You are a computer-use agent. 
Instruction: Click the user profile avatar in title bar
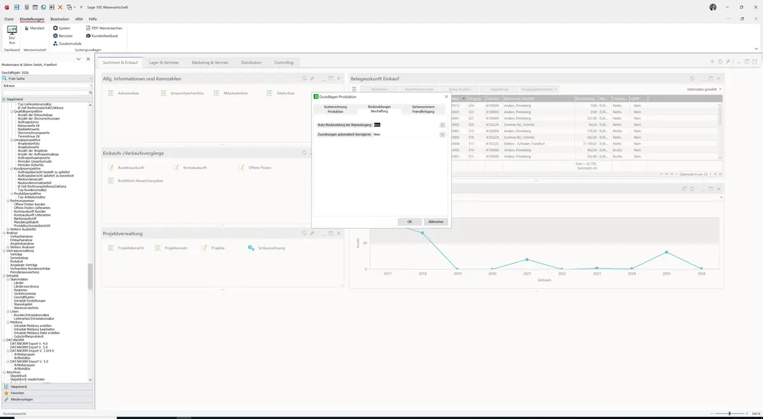point(713,7)
